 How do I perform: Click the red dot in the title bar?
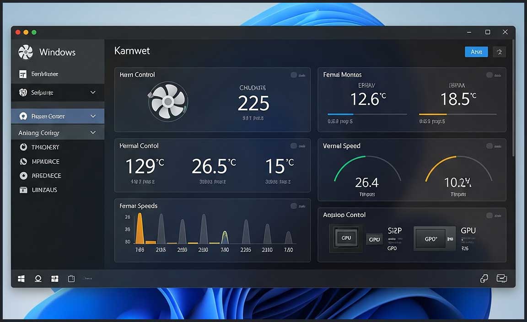[18, 32]
